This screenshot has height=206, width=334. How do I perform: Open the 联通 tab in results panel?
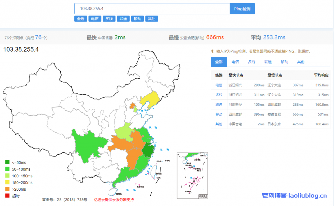[x=268, y=62]
